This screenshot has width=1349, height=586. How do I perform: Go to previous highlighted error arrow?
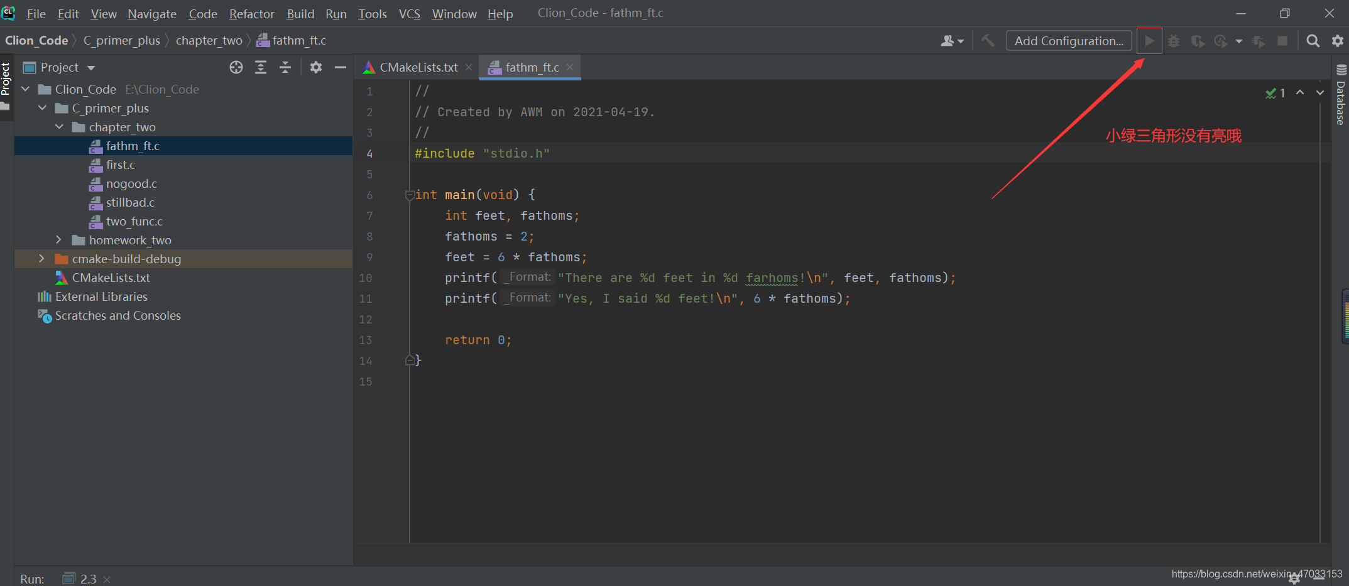point(1300,93)
